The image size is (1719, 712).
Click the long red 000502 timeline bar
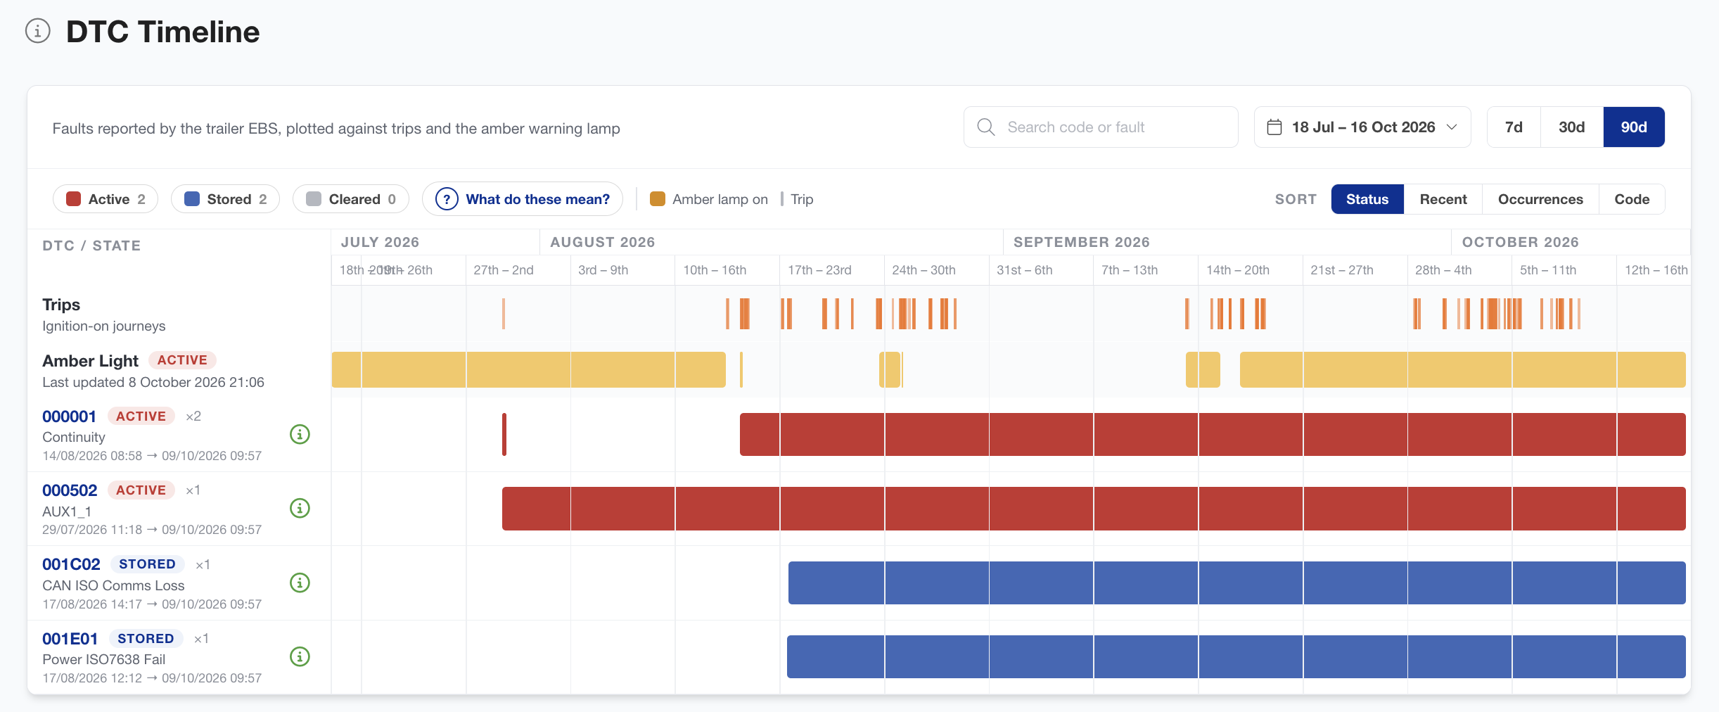[x=1094, y=509]
